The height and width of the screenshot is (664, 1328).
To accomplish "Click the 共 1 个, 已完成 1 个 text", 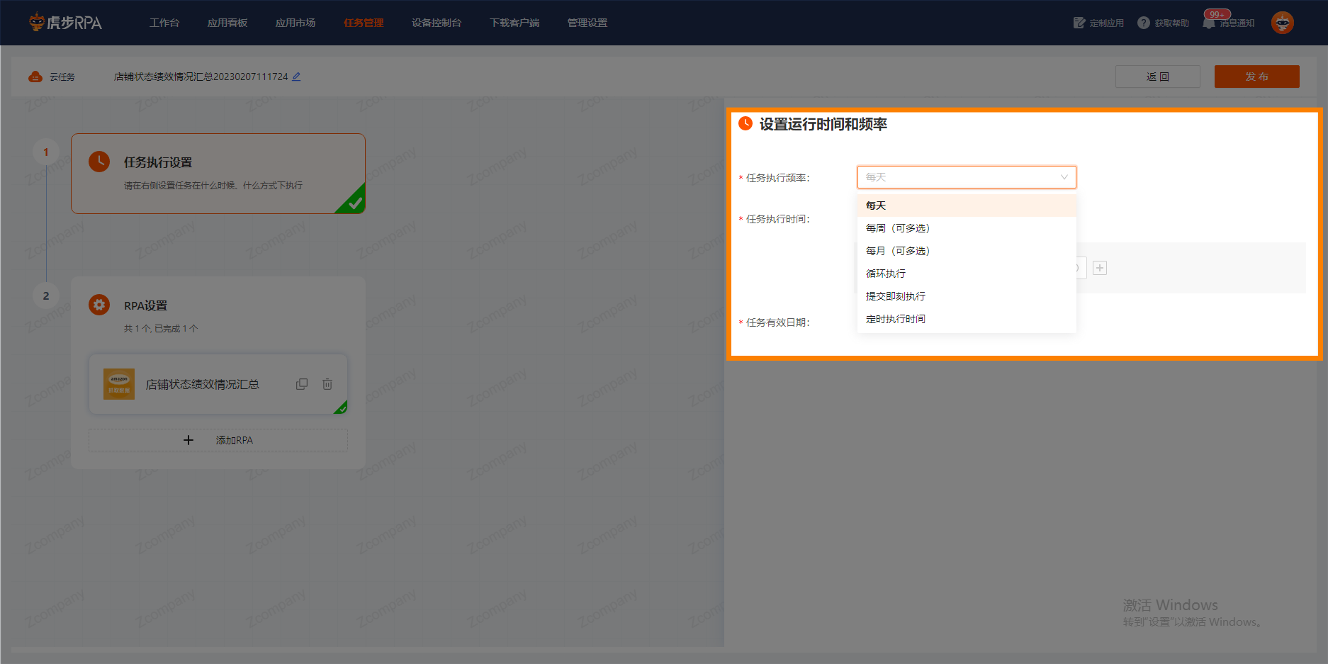I will [161, 329].
